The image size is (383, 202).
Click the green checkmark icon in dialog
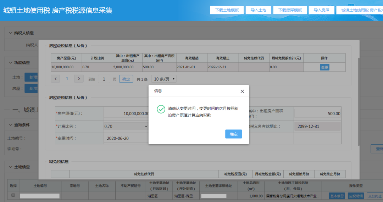[x=161, y=109]
